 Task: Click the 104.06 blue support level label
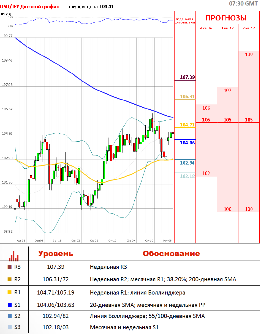[187, 143]
